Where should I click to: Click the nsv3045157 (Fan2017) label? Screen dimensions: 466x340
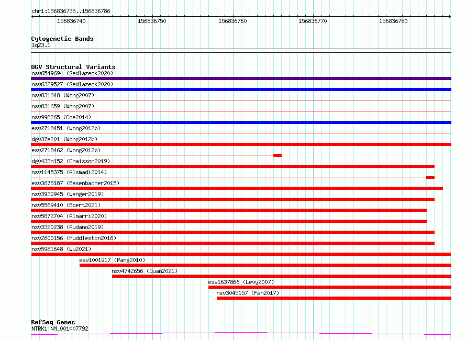pos(248,293)
